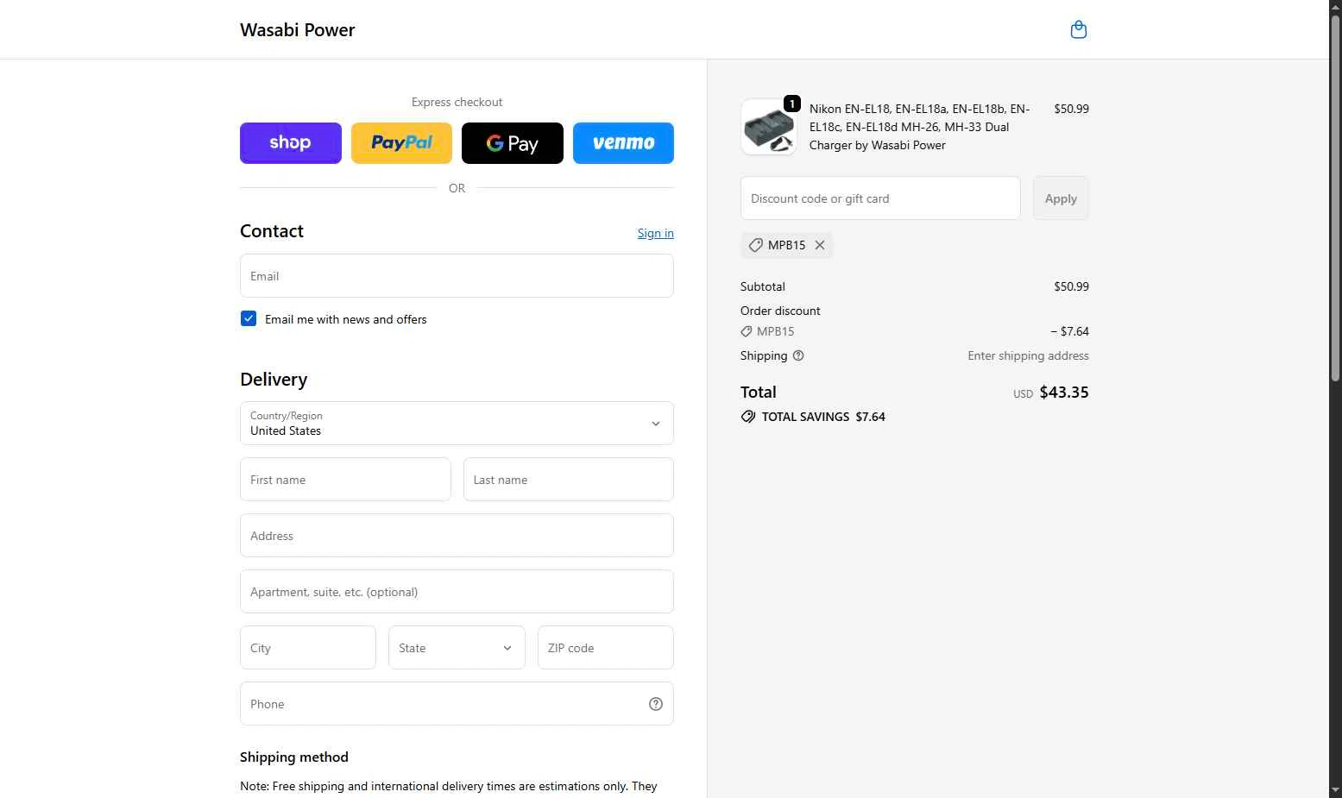Screen dimensions: 1342x798
Task: Click the Shipping help question mark icon
Action: (x=798, y=355)
